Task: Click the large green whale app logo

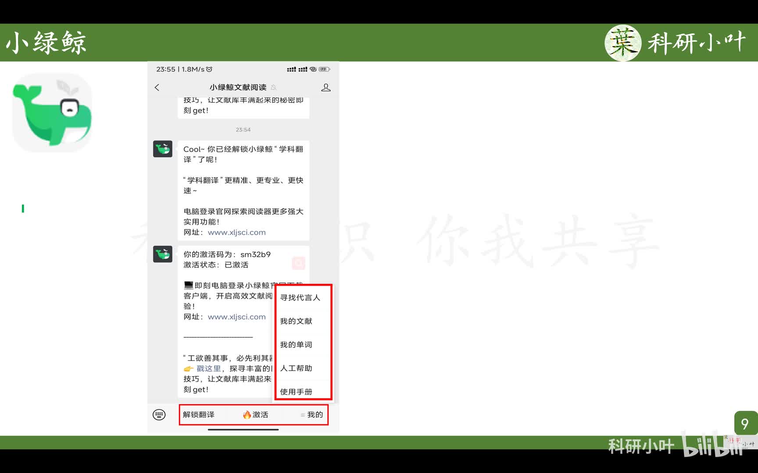Action: 52,113
